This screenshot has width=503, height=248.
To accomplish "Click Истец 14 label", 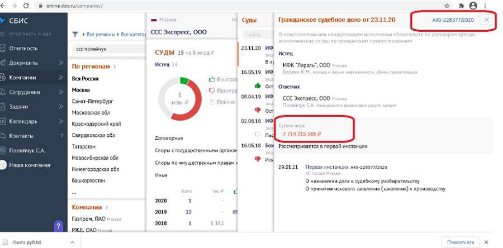I will point(166,64).
